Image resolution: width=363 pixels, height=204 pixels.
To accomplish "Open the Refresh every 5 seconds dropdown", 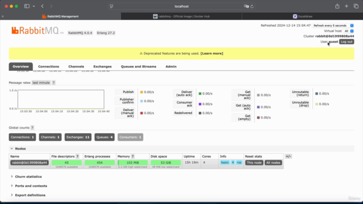I will pyautogui.click(x=333, y=25).
